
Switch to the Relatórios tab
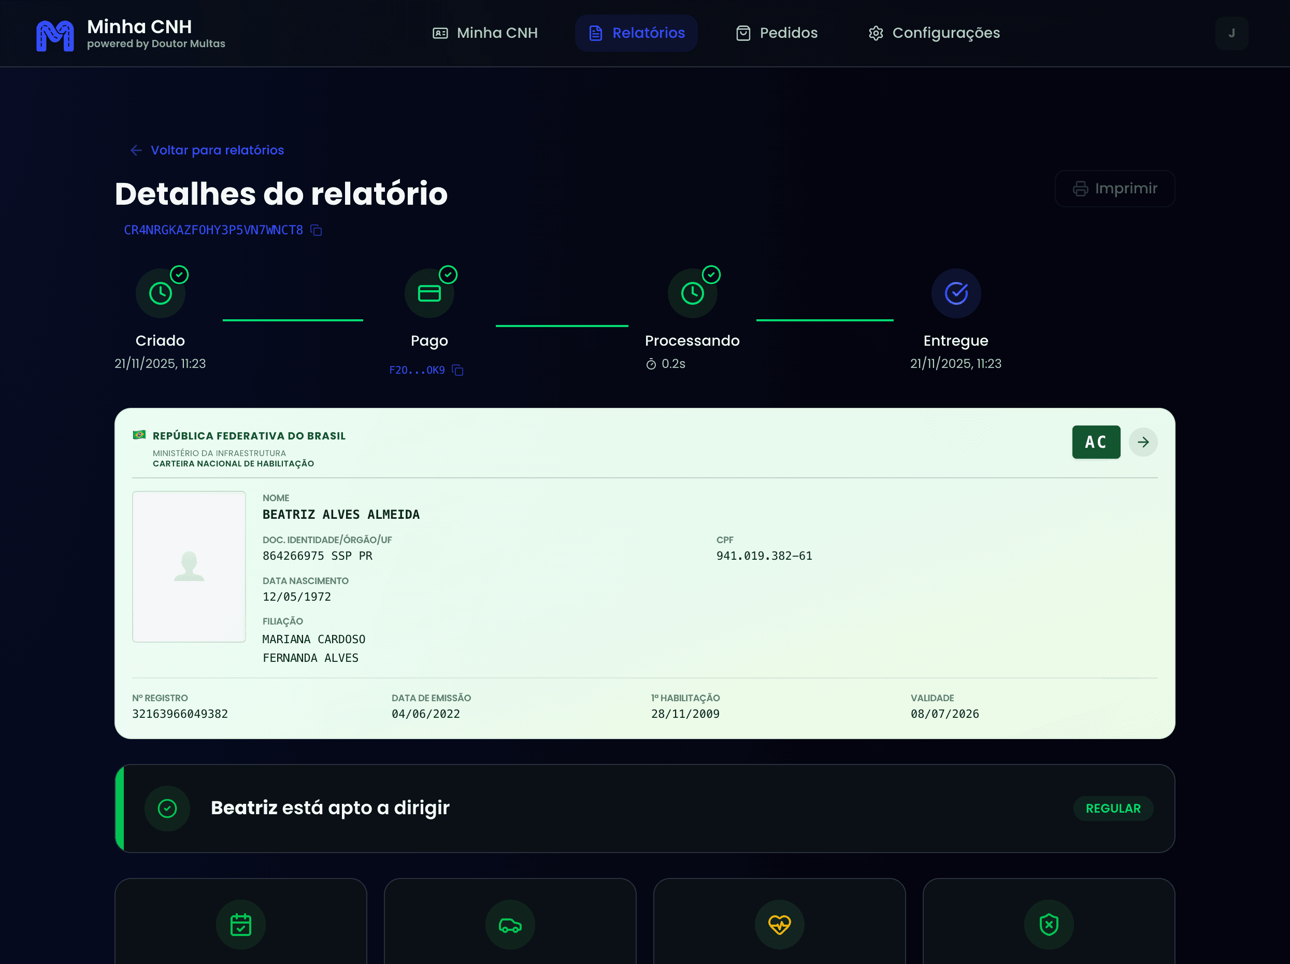(x=636, y=33)
